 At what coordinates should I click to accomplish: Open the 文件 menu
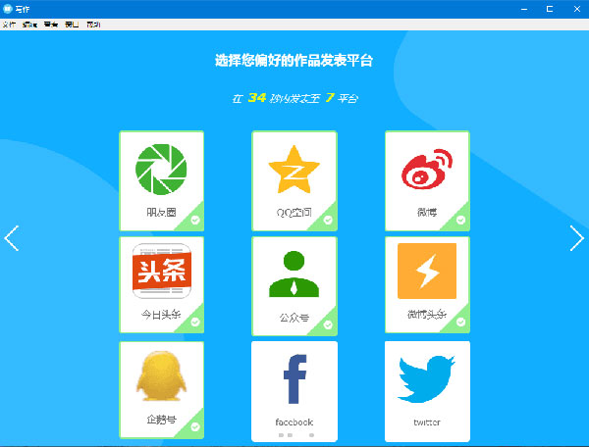click(9, 25)
